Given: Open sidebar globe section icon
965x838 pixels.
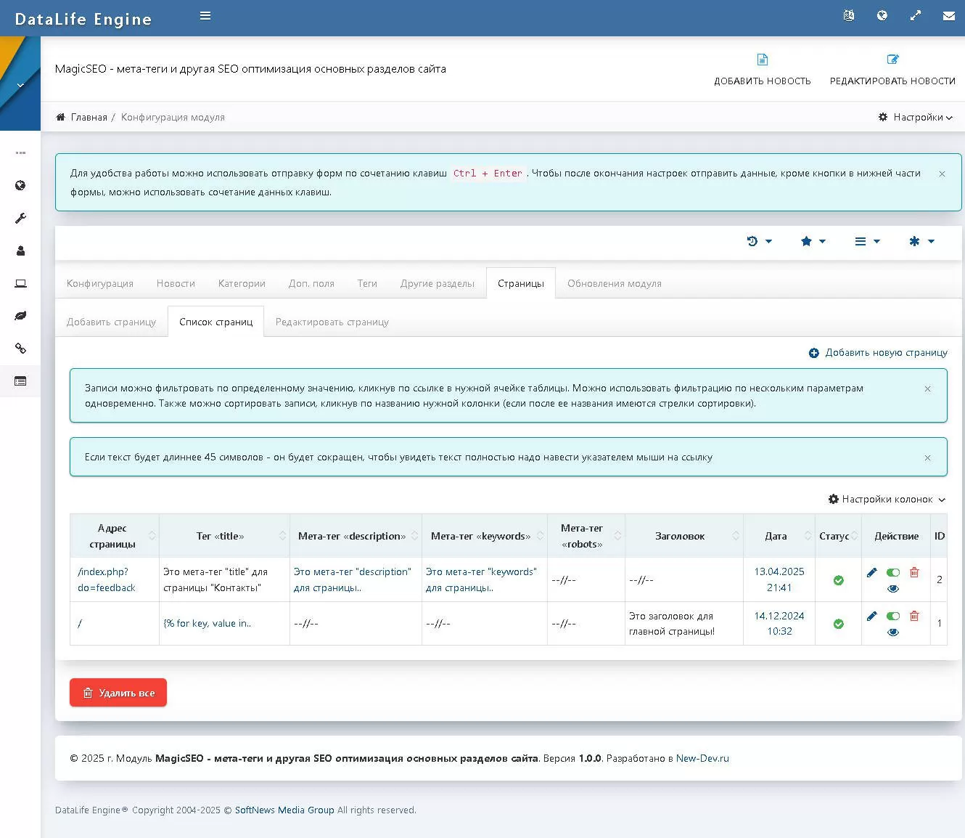Looking at the screenshot, I should click(20, 186).
